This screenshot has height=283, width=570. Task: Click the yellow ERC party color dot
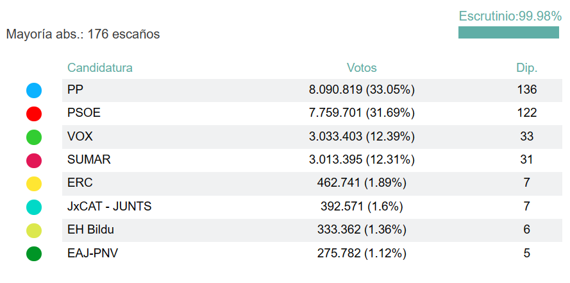[34, 184]
